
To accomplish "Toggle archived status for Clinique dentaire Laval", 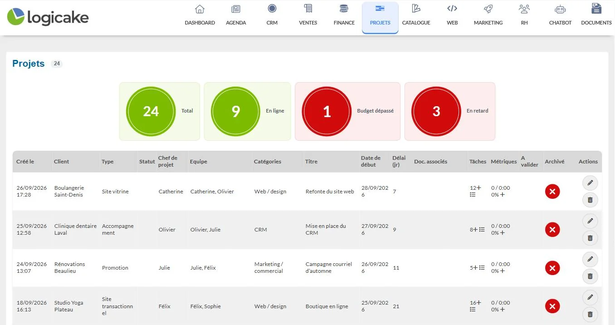I will tap(552, 230).
